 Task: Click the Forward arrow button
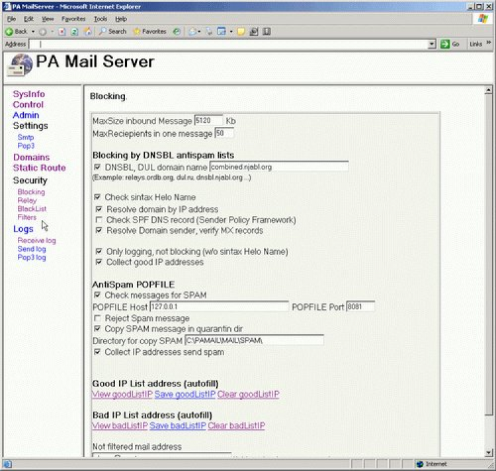[x=43, y=32]
